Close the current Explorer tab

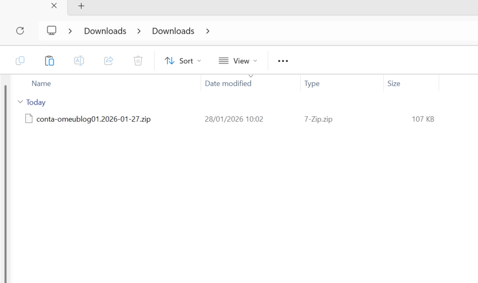pyautogui.click(x=54, y=6)
